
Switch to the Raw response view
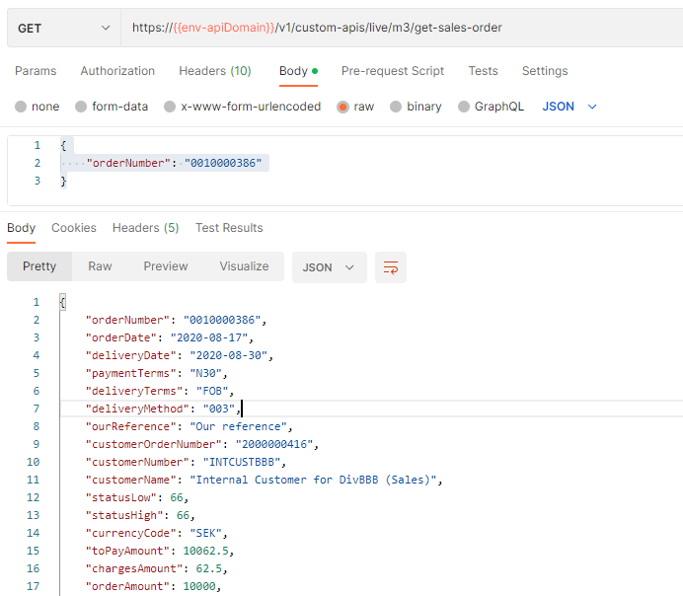(101, 266)
